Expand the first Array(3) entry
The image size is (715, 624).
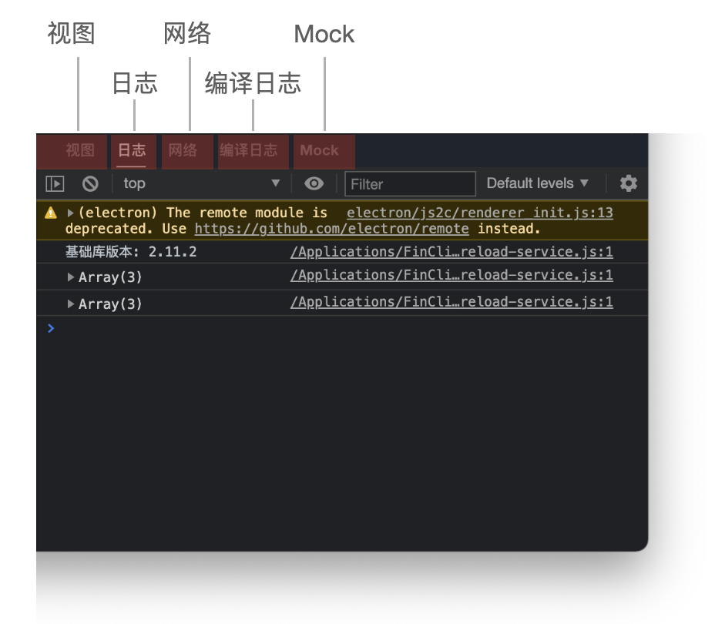pos(70,277)
